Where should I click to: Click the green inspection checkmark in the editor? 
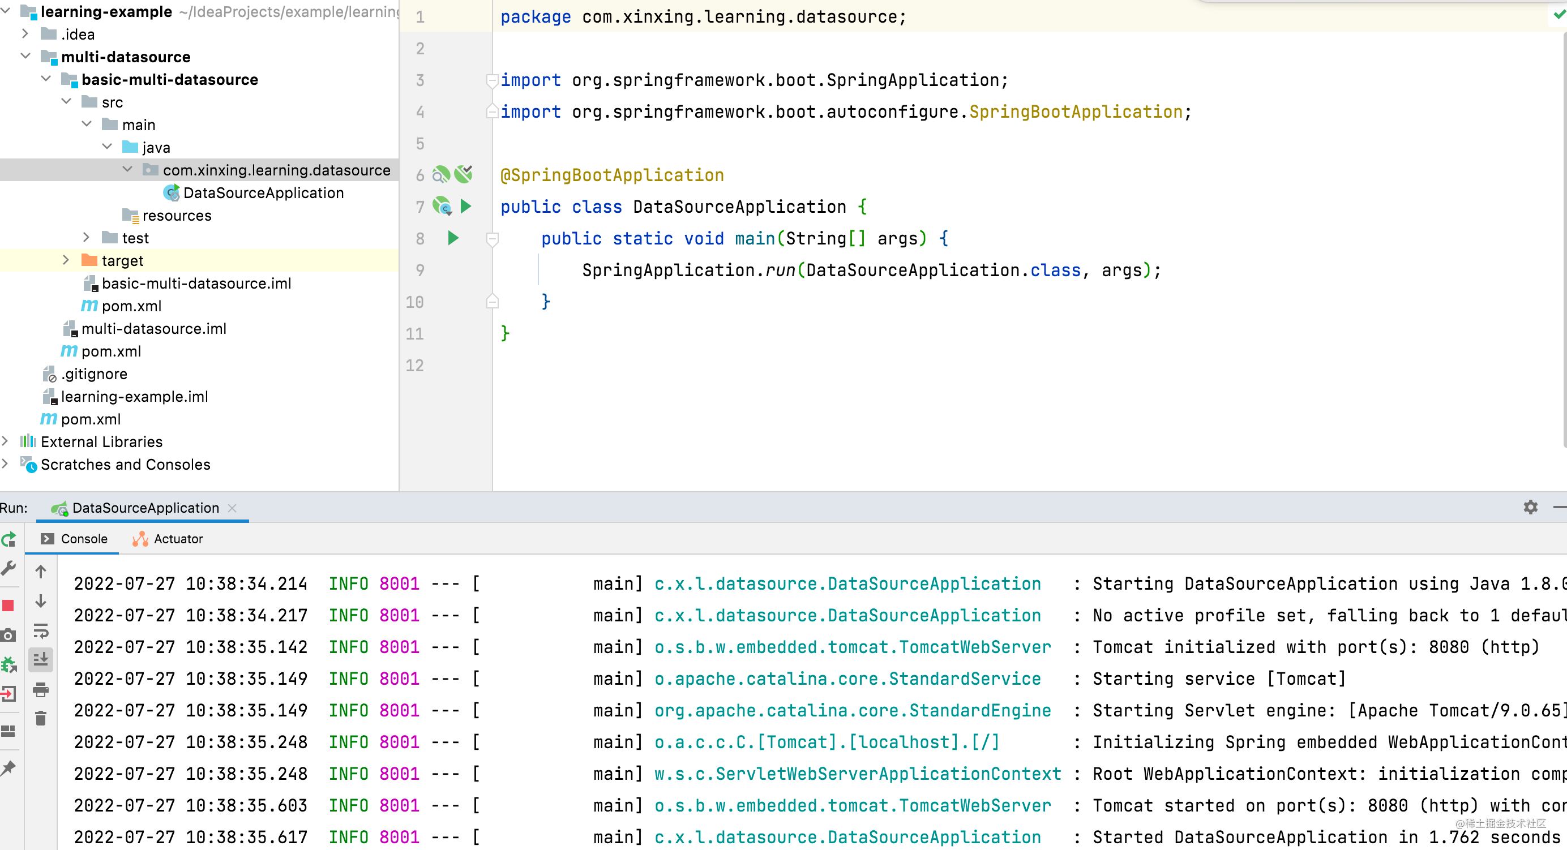(1559, 15)
